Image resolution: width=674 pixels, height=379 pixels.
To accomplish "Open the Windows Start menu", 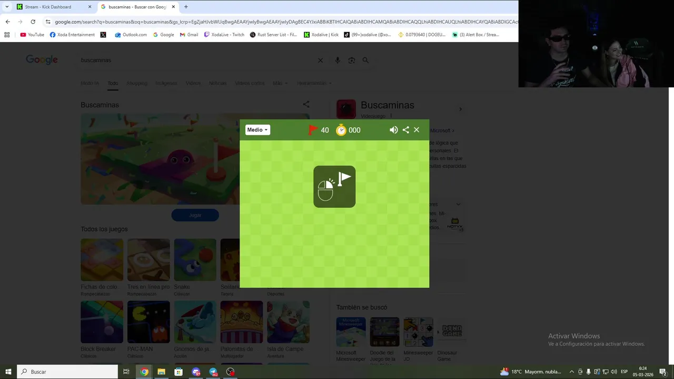I will pos(8,372).
